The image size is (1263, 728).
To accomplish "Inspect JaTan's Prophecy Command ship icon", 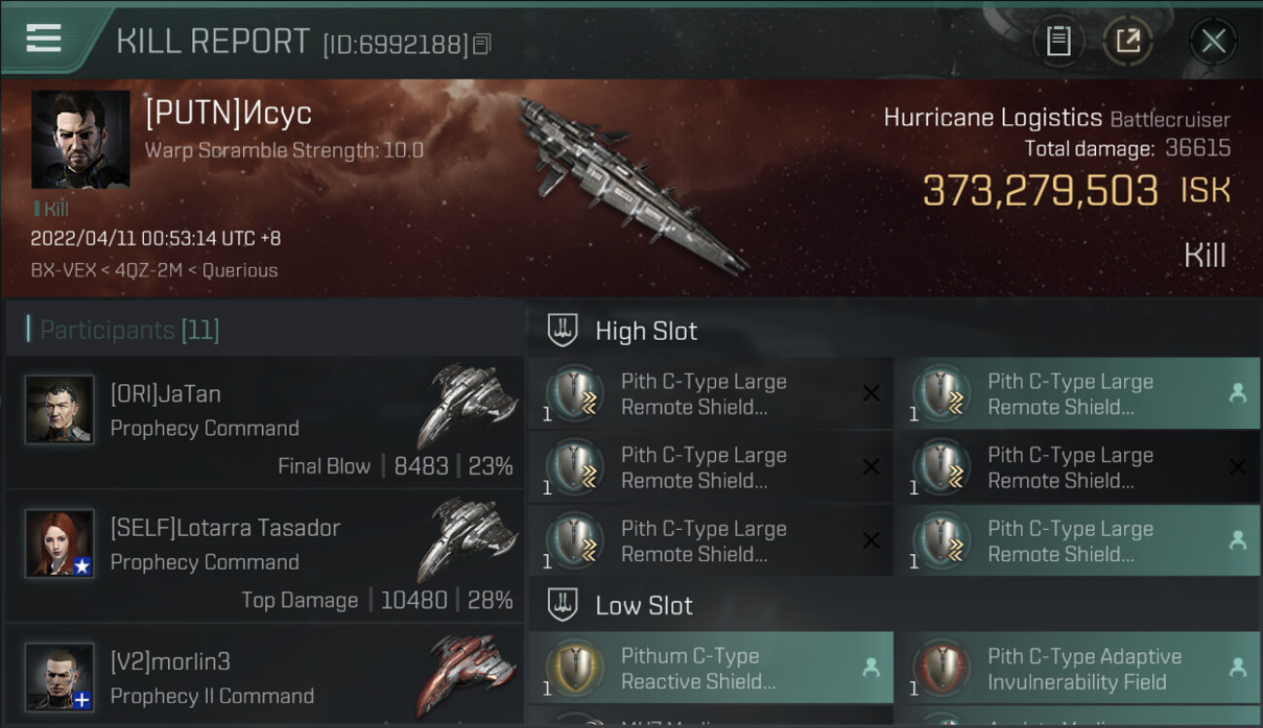I will 467,403.
